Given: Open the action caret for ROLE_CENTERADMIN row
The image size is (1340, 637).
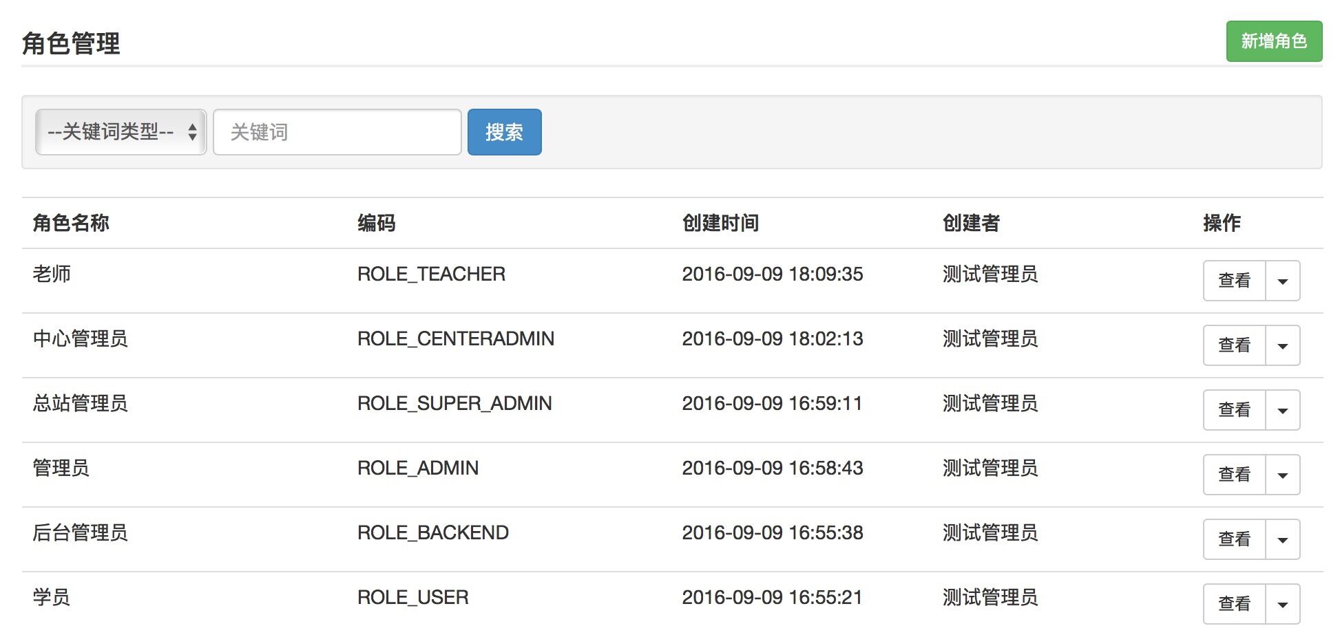Looking at the screenshot, I should 1282,345.
